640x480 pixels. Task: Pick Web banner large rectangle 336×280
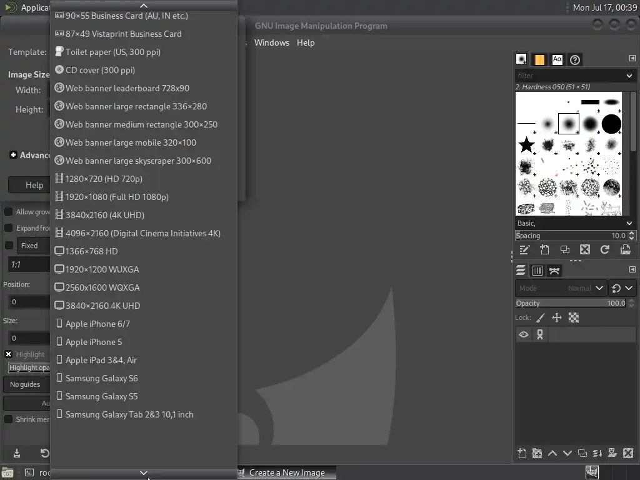pos(143,106)
